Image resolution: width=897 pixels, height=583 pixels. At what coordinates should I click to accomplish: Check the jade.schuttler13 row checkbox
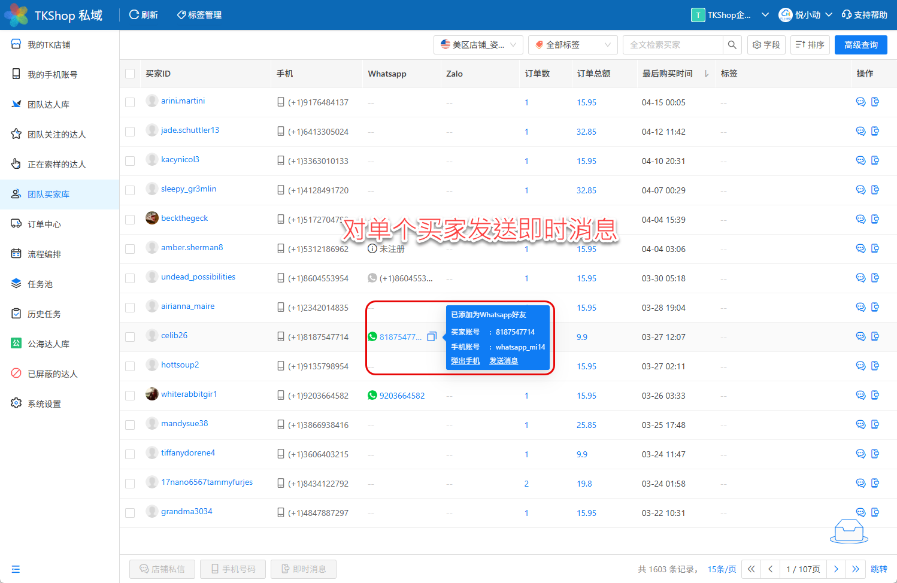pyautogui.click(x=130, y=132)
